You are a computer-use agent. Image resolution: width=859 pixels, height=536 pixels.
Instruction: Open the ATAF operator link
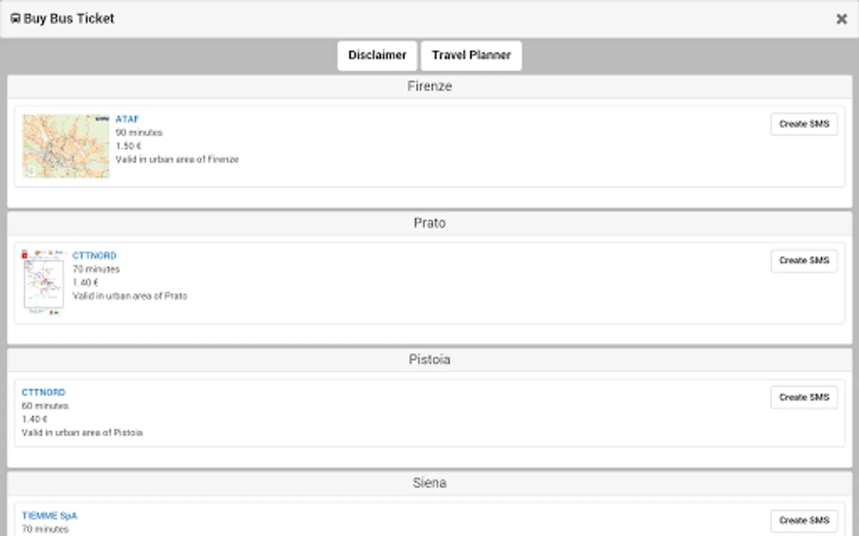click(127, 119)
